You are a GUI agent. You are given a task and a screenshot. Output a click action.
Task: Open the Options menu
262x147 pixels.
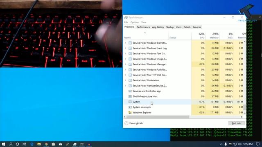(135, 22)
